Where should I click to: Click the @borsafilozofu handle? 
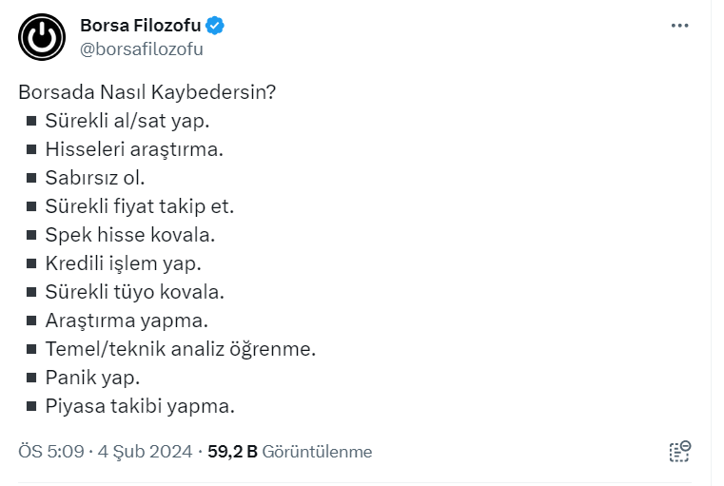pos(142,49)
